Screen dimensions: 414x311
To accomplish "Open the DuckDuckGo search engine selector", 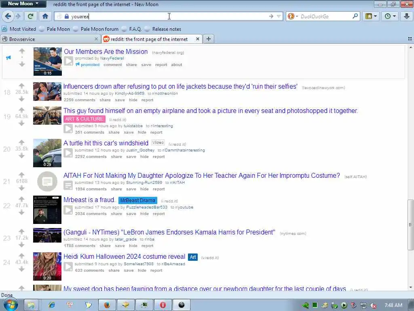I will pos(293,16).
